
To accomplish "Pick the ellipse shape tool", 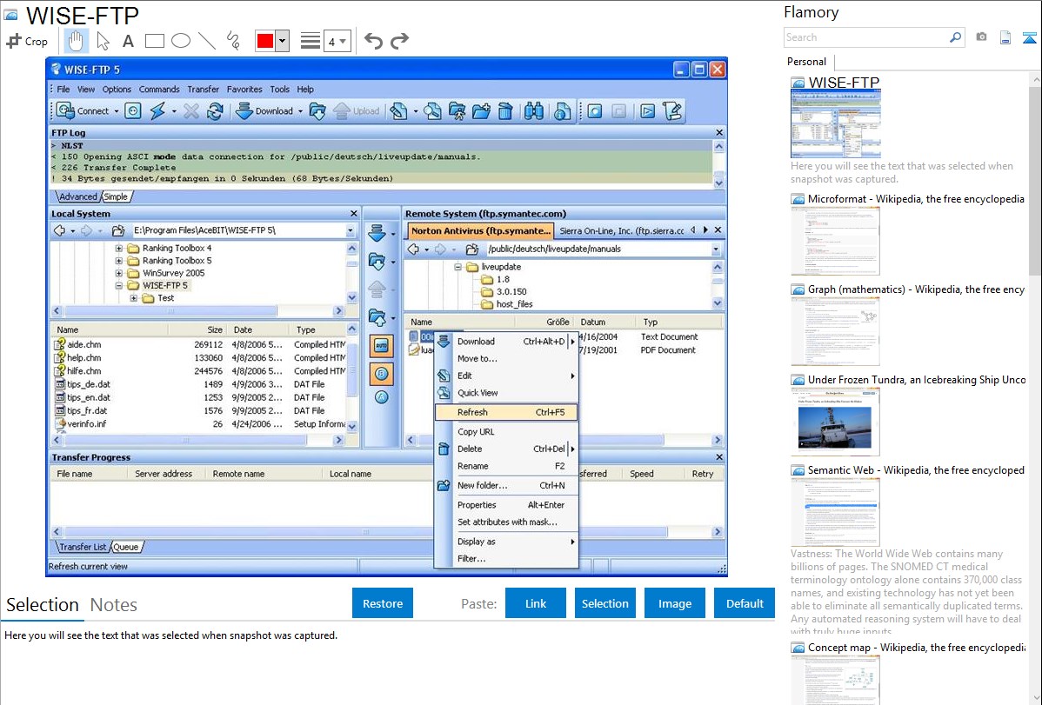I will click(181, 41).
